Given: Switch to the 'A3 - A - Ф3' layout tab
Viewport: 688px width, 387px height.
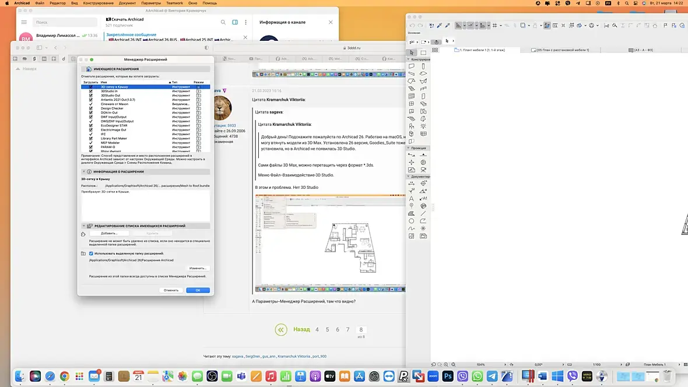Looking at the screenshot, I should [x=641, y=50].
